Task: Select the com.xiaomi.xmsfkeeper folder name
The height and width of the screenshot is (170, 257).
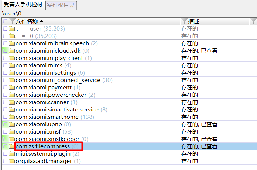Action: pos(48,139)
